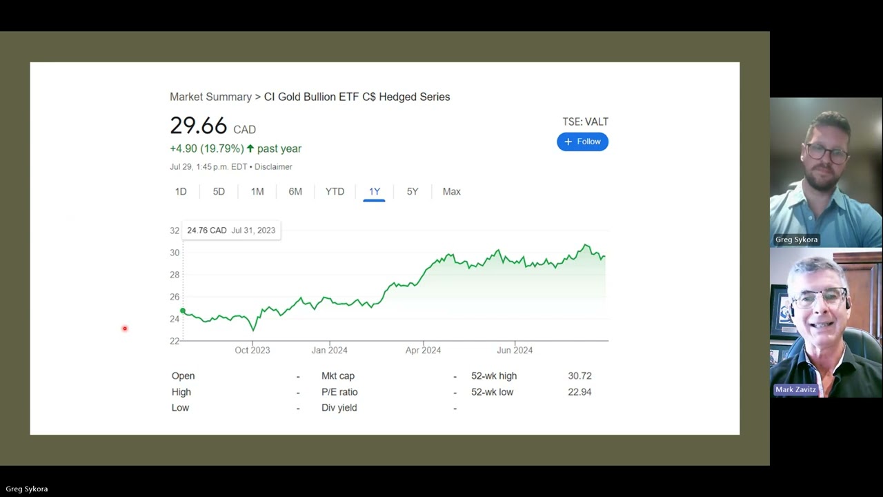Click the green up arrow beside past year
The width and height of the screenshot is (883, 497).
[x=250, y=148]
